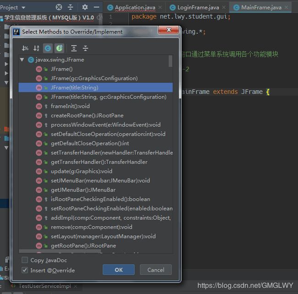Select frameInit():void method
Image resolution: width=298 pixels, height=294 pixels.
click(96, 106)
